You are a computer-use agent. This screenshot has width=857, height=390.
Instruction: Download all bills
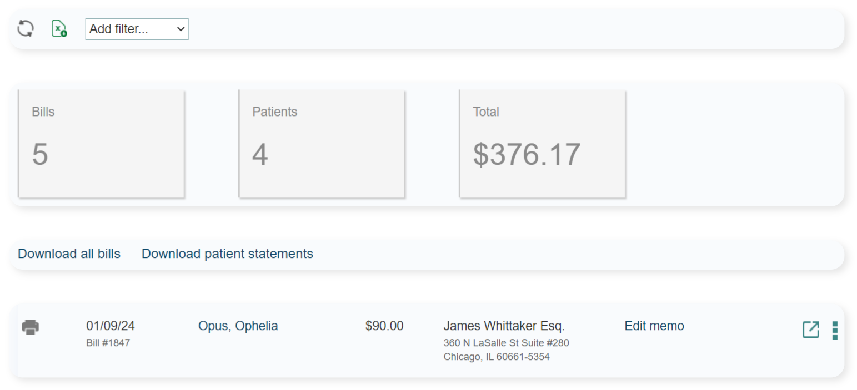[x=69, y=254]
